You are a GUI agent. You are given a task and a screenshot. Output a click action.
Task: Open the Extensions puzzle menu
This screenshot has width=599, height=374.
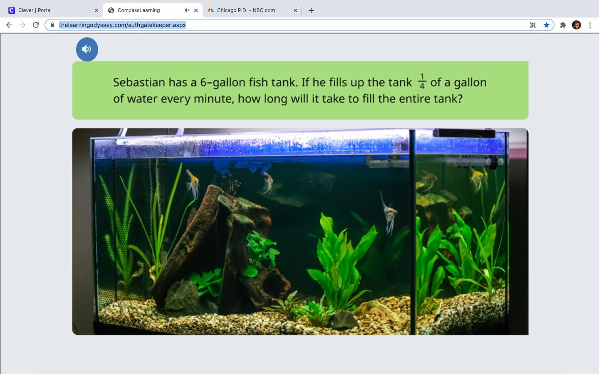[x=563, y=25]
